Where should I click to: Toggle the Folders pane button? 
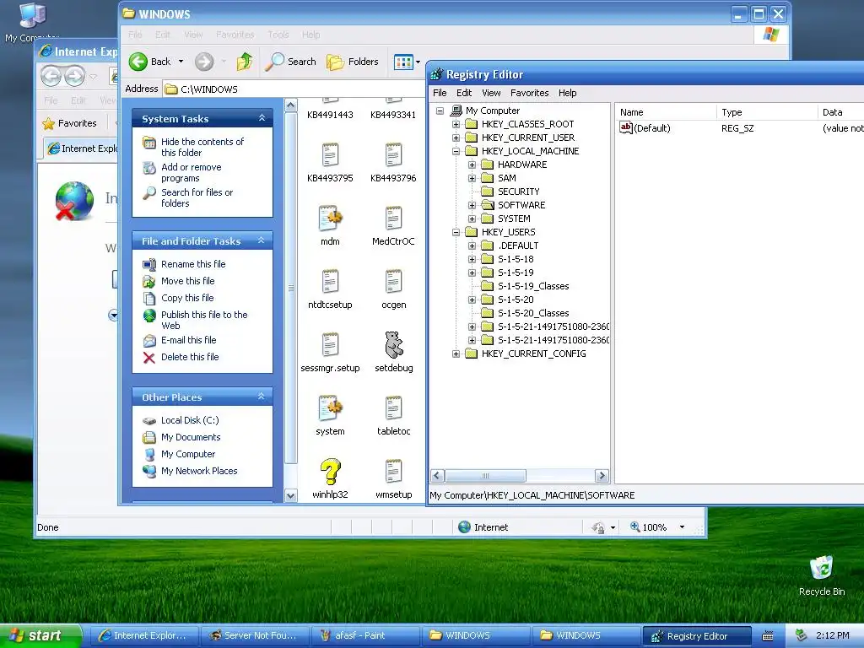[353, 62]
